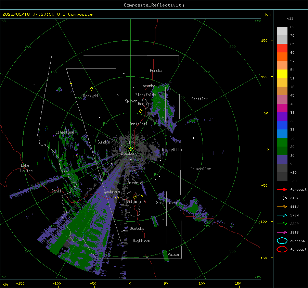Click the Innisfail label
Viewport: 308px width, 288px height.
click(138, 124)
